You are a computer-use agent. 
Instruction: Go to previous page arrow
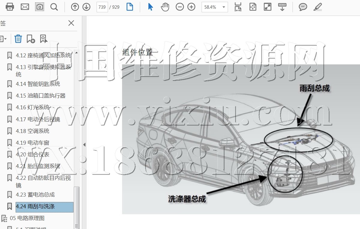[75, 7]
